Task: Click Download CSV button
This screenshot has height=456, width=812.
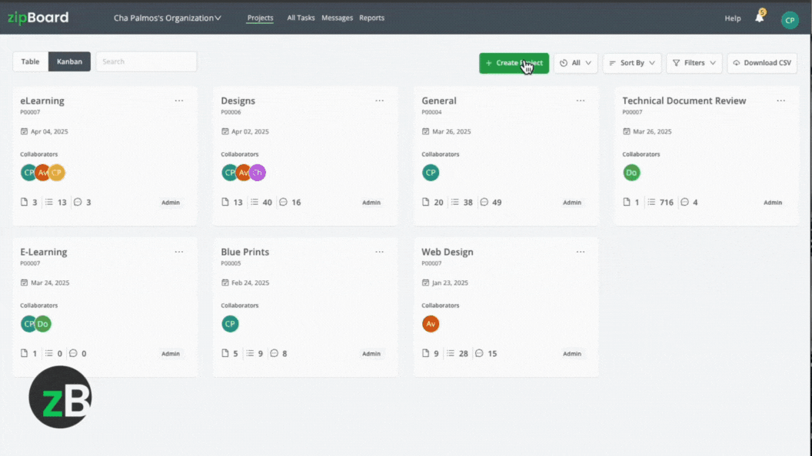Action: 761,63
